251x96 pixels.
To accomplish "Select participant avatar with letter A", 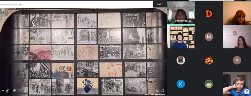I will pyautogui.click(x=237, y=60).
